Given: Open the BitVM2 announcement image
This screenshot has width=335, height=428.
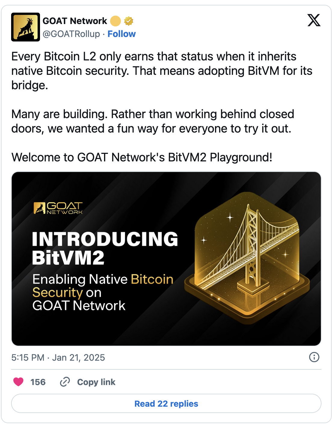Looking at the screenshot, I should point(167,258).
